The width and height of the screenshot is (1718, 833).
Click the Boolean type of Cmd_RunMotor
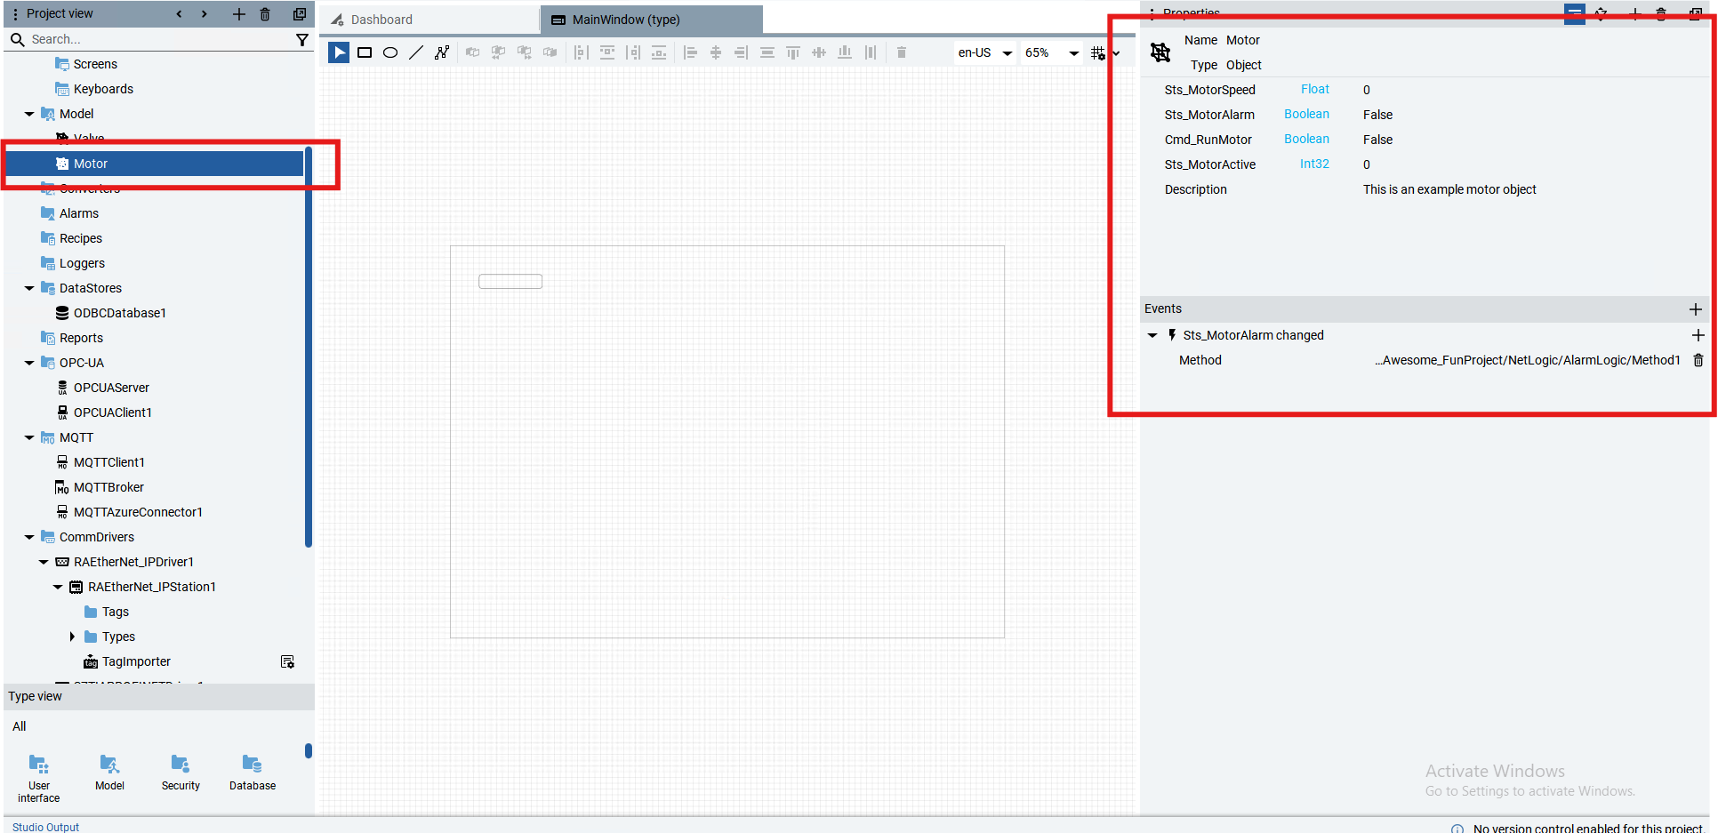pyautogui.click(x=1306, y=139)
